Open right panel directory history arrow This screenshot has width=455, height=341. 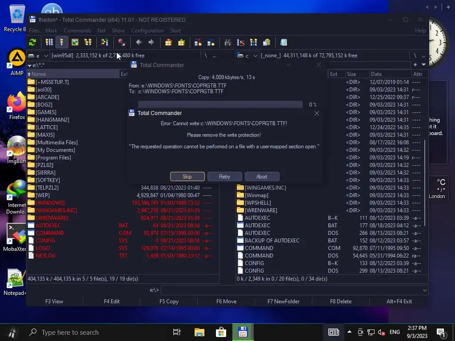click(x=423, y=65)
